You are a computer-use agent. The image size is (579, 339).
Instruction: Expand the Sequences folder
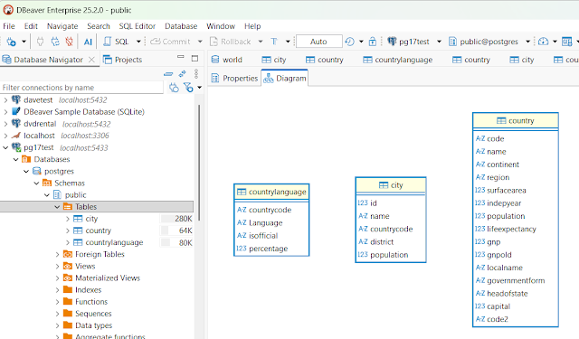pyautogui.click(x=57, y=314)
